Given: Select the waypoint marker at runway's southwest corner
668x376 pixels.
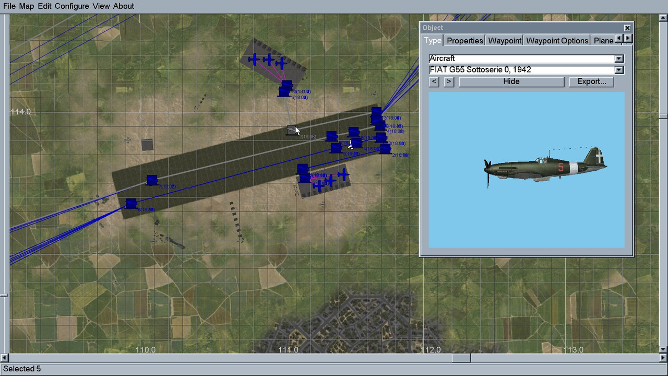Looking at the screenshot, I should click(131, 203).
